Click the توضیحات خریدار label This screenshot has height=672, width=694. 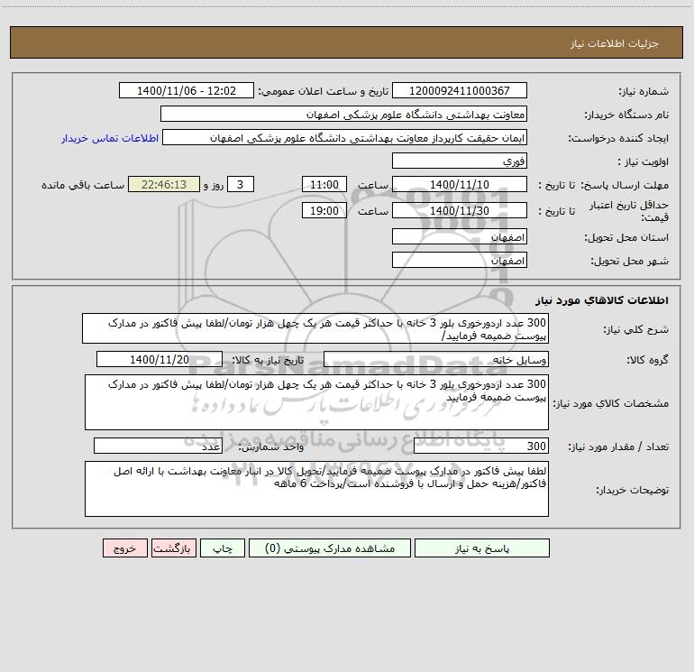point(633,490)
